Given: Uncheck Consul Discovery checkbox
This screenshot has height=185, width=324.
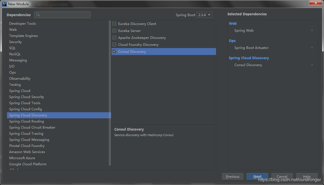Looking at the screenshot, I should (114, 51).
